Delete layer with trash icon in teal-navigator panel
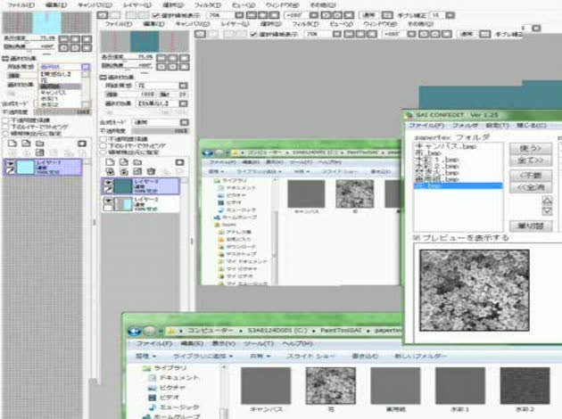 click(152, 171)
